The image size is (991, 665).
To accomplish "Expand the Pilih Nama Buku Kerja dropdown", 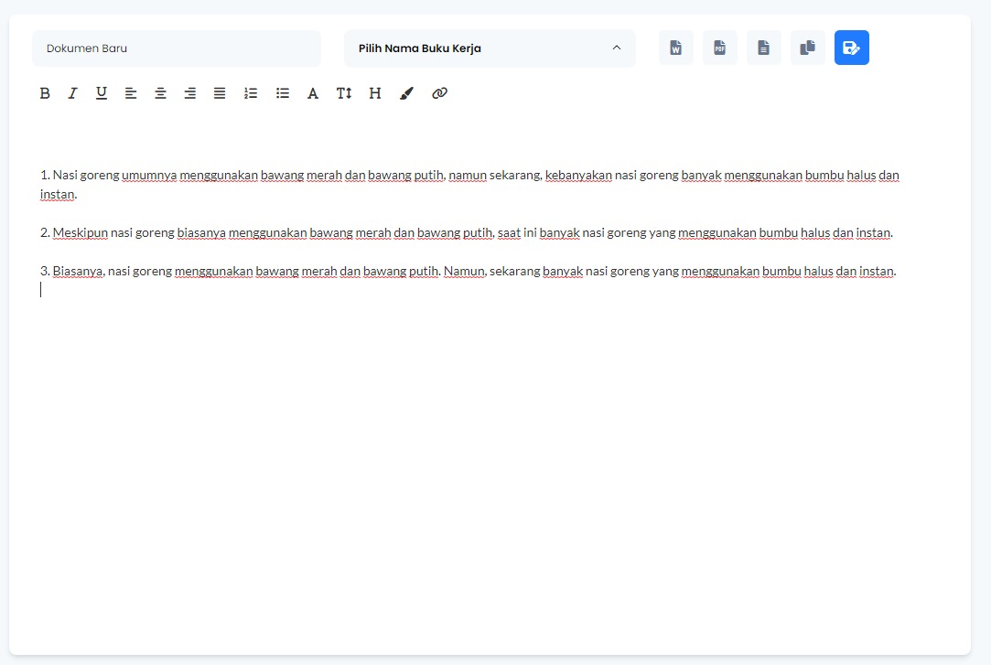I will pyautogui.click(x=490, y=48).
